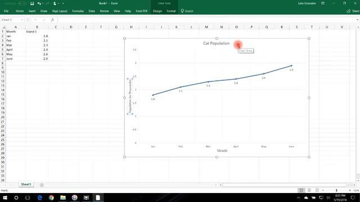Click the Search lightbulb box in the ribbon
Screen dimensions: 360x202
click(x=187, y=11)
